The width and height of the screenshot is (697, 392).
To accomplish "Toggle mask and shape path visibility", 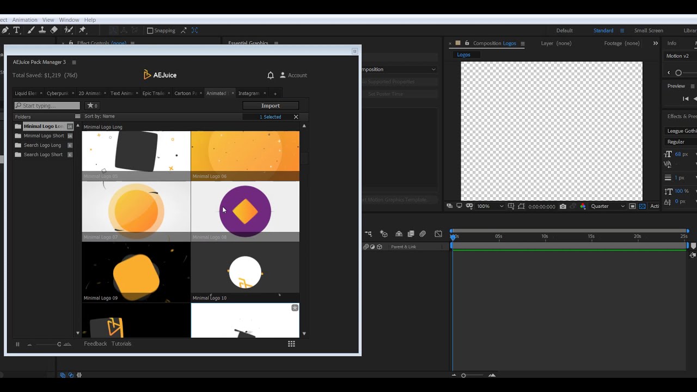I will point(468,206).
